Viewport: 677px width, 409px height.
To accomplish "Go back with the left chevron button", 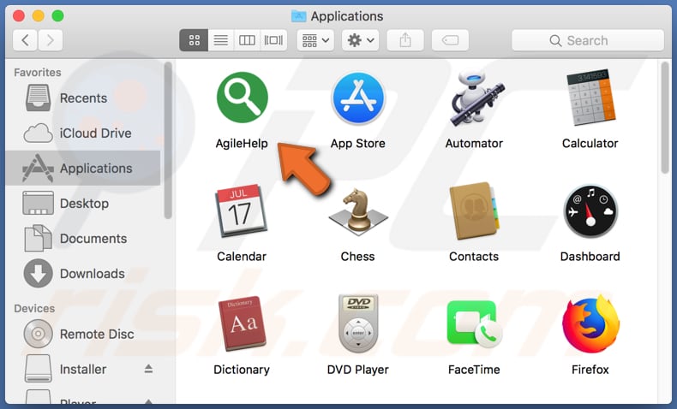I will point(25,40).
